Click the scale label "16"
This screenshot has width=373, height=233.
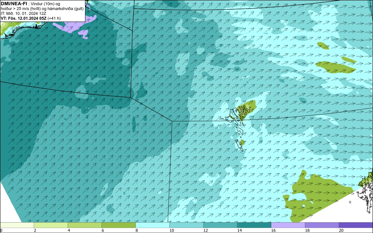[273, 230]
